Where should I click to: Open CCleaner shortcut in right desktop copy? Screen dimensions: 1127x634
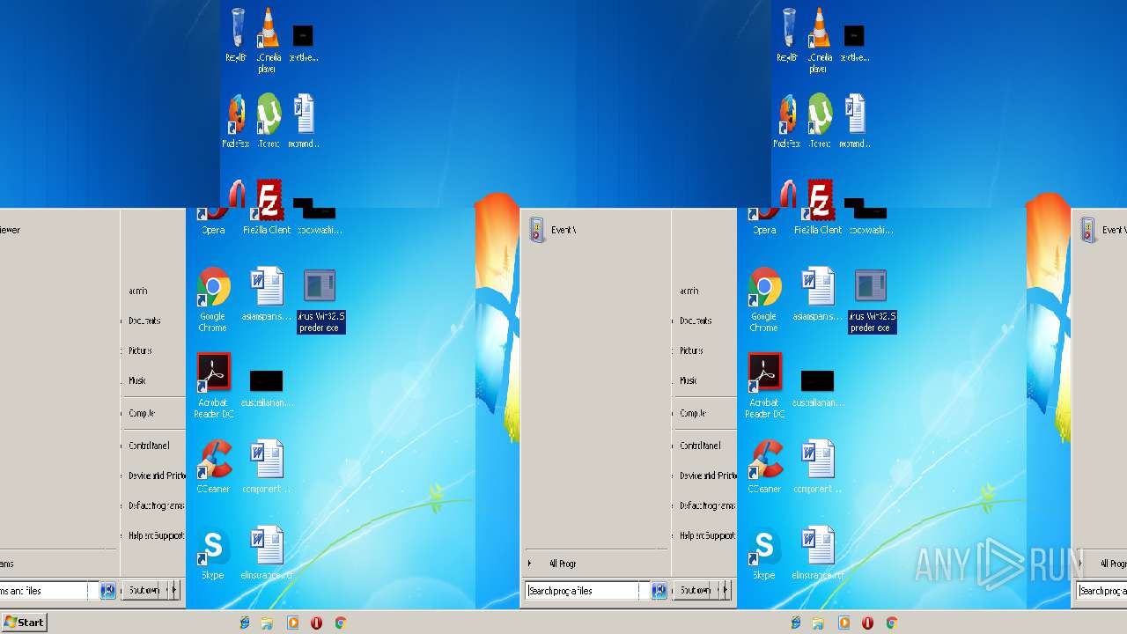(x=764, y=467)
